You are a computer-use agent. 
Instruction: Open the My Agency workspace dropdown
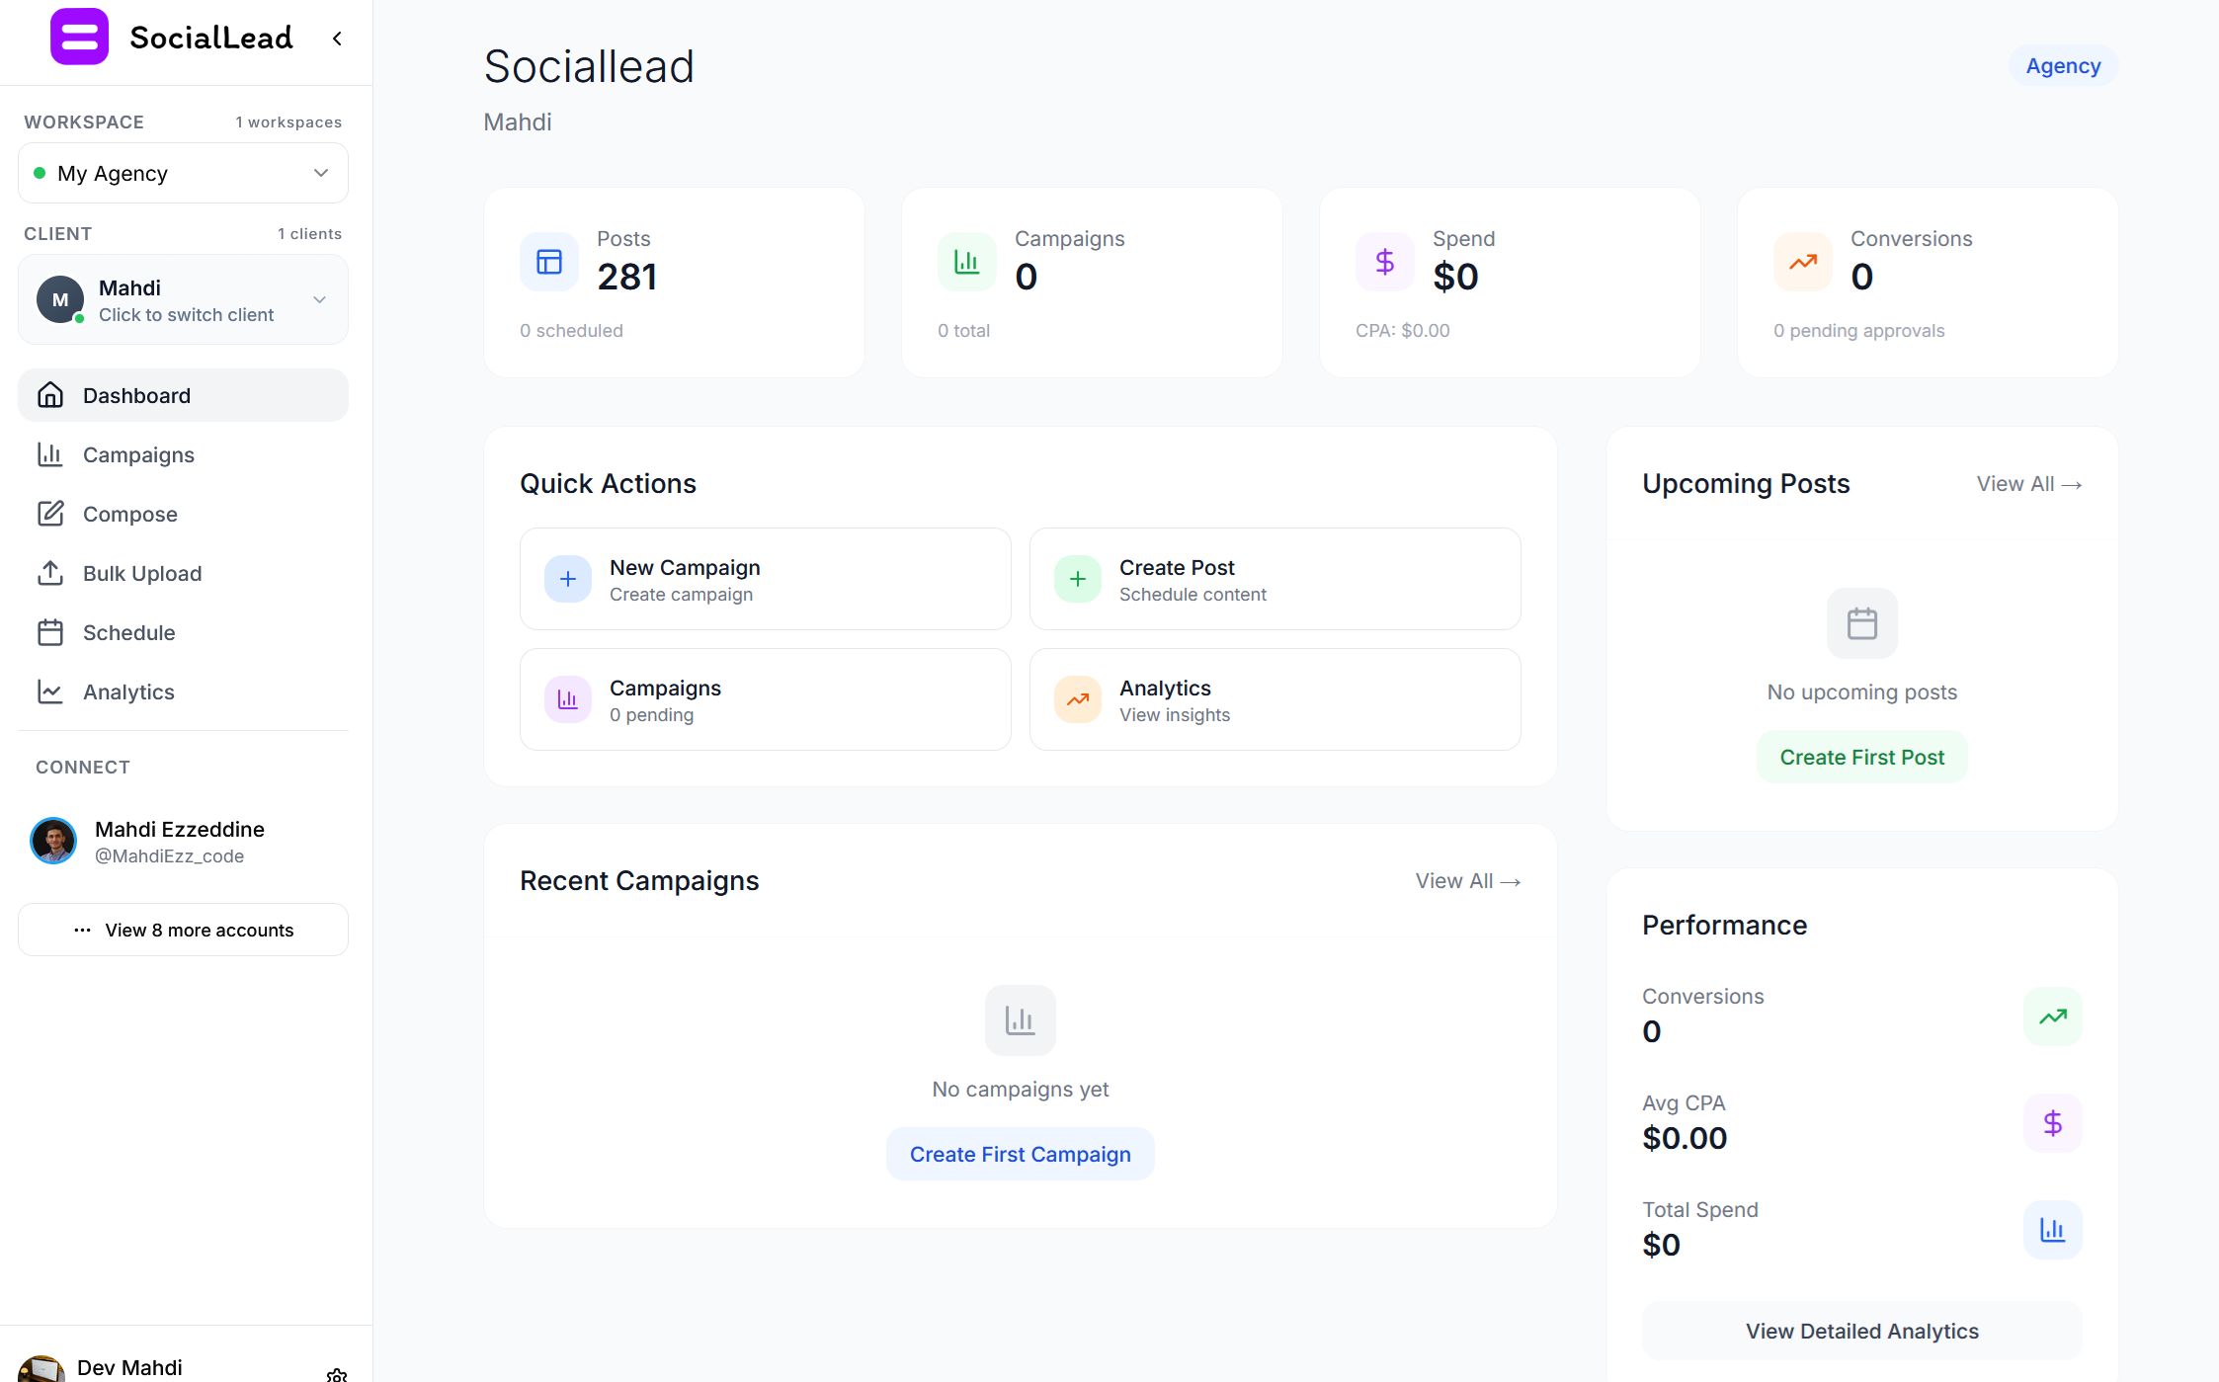(183, 173)
